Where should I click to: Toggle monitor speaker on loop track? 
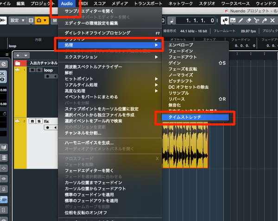(55, 76)
